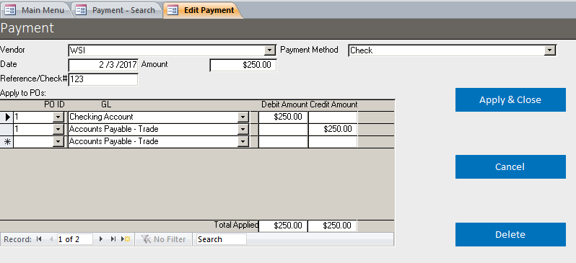
Task: Click Credit Amount cell in new blank row
Action: (333, 142)
